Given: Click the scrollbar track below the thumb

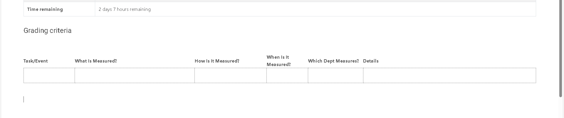Looking at the screenshot, I should point(561,108).
